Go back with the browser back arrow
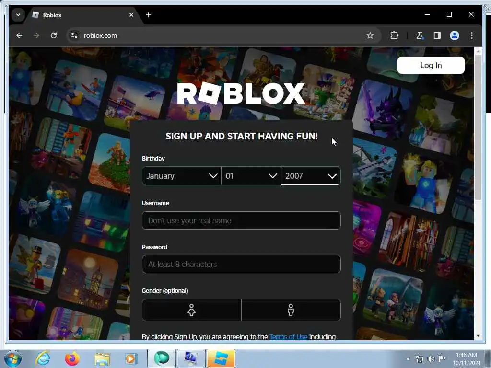The image size is (491, 368). coord(19,35)
